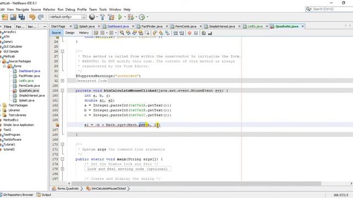The width and height of the screenshot is (353, 198).
Task: Switch to the Services panel tab
Action: 32,26
